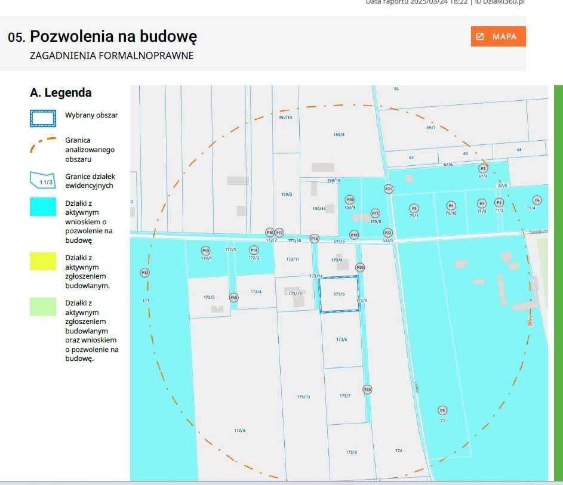Select marker P13 on parcel 172/1
The image size is (563, 485).
click(205, 251)
